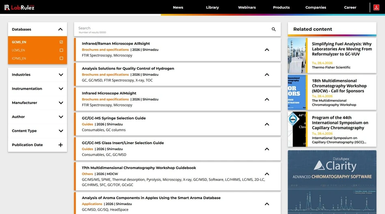Click the LabRulez logo in header
This screenshot has height=214, width=385.
tap(19, 7)
